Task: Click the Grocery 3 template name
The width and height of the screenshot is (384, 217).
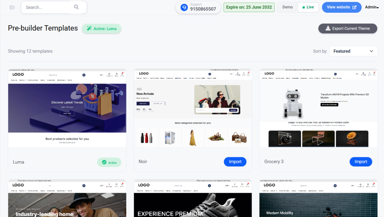Action: (274, 161)
